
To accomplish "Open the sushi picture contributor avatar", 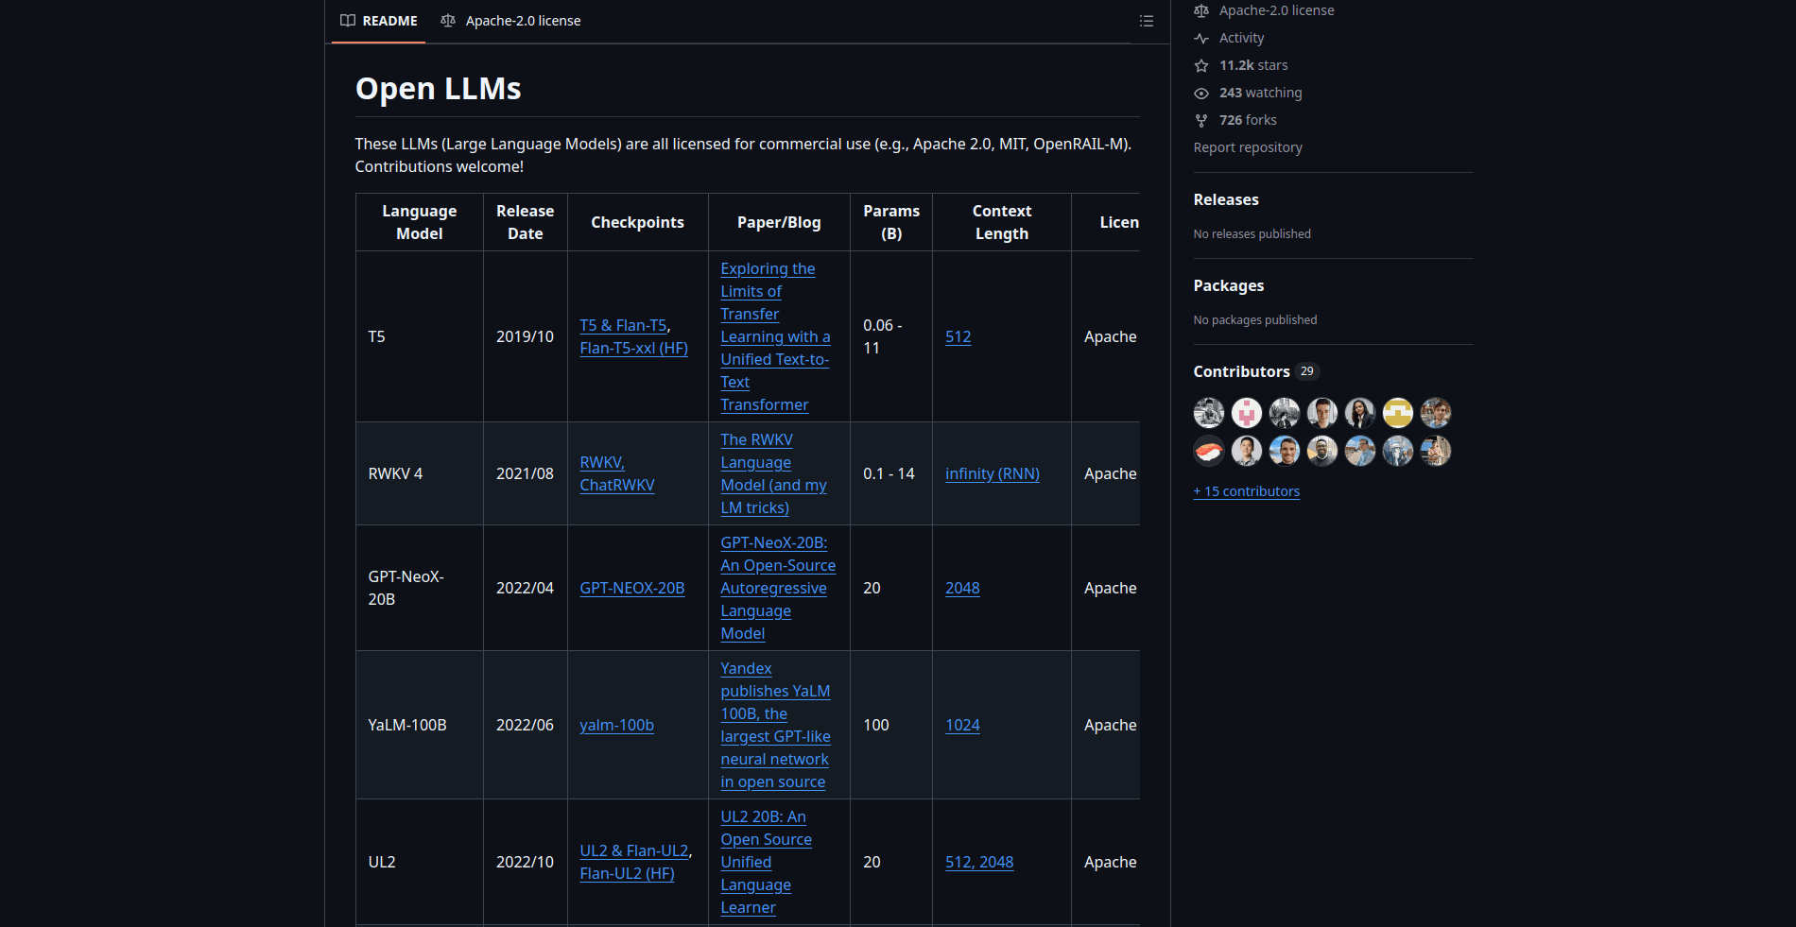I will (1209, 451).
